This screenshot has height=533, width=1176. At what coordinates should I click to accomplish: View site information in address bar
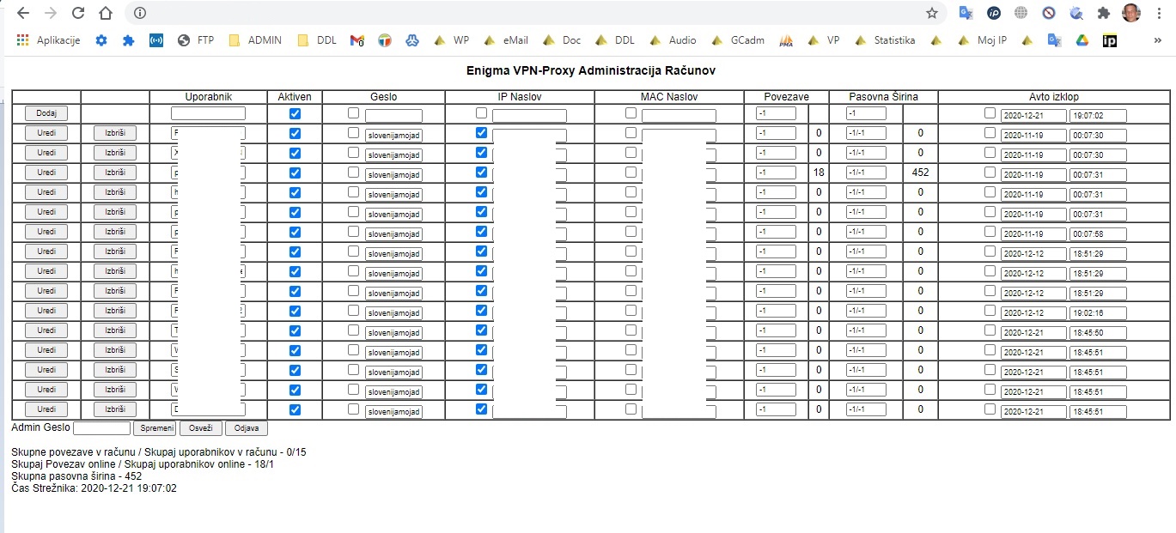(141, 13)
